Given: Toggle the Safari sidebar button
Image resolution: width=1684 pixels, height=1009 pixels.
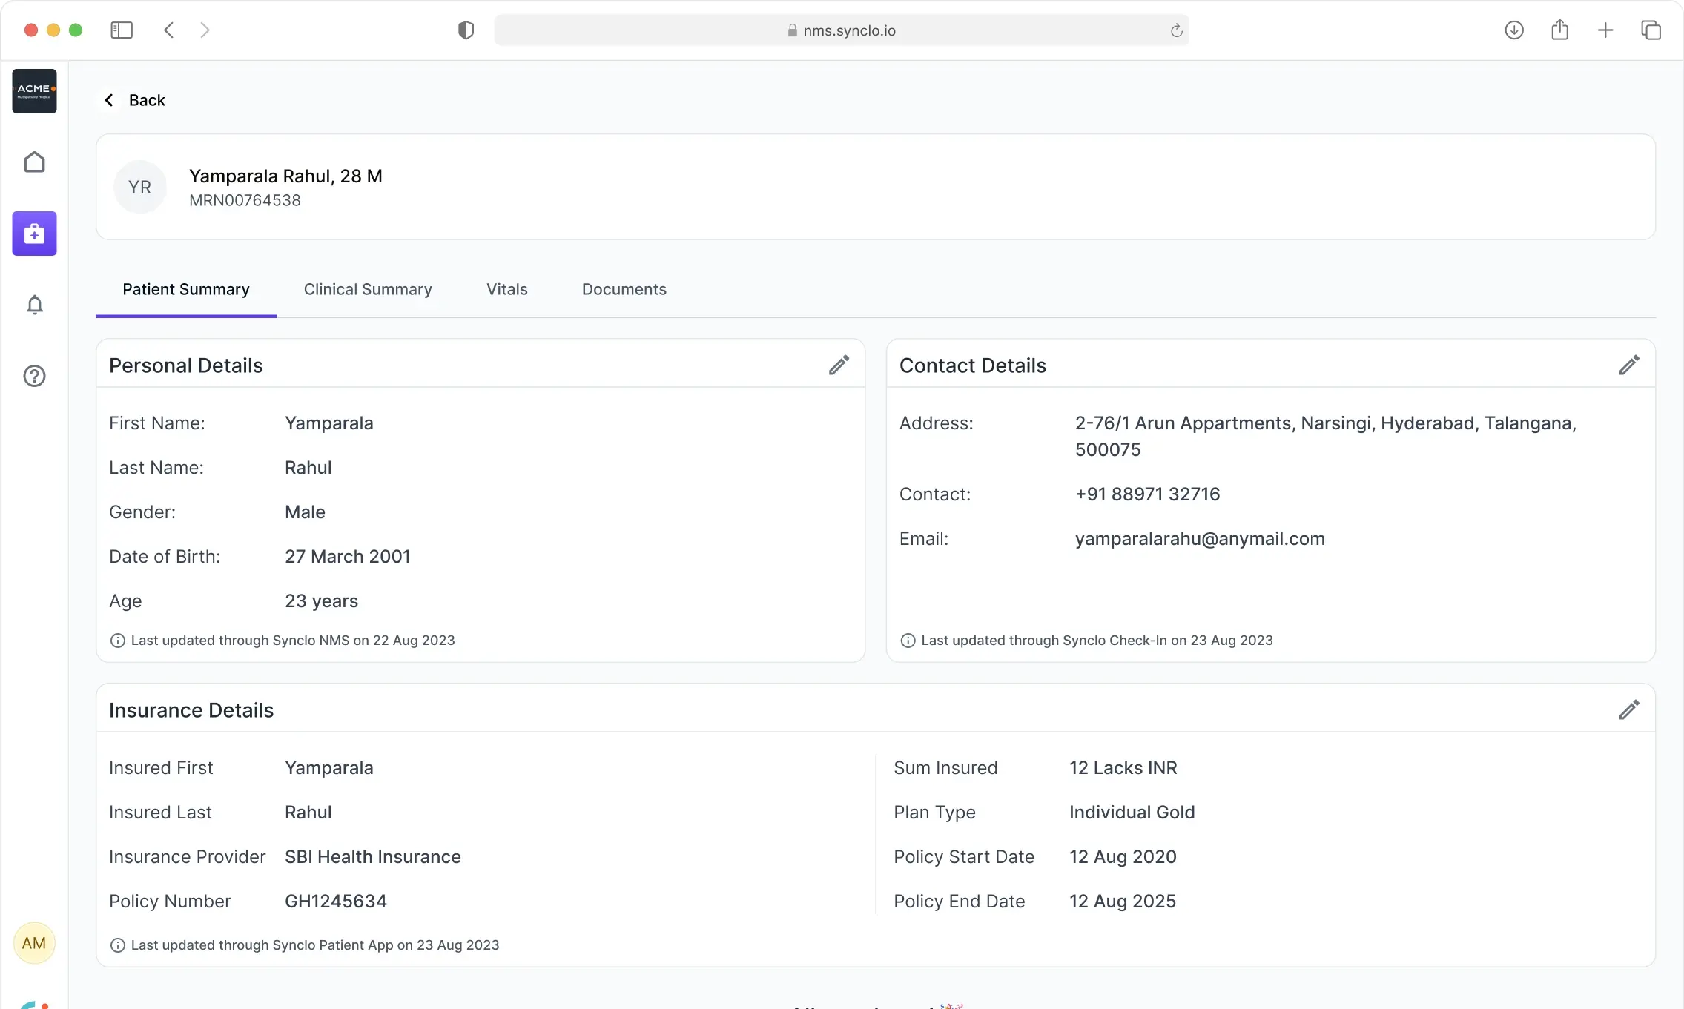Looking at the screenshot, I should (x=122, y=30).
